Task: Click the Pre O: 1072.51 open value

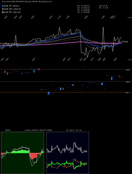Action: coord(83,6)
